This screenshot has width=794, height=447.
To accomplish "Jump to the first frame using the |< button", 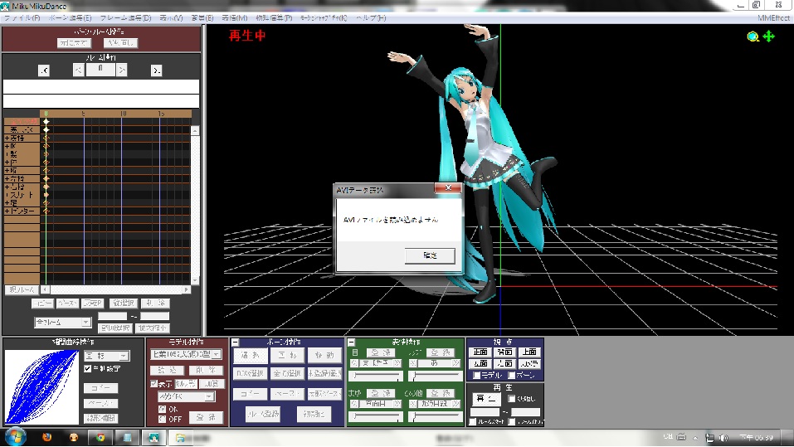I will pyautogui.click(x=44, y=70).
